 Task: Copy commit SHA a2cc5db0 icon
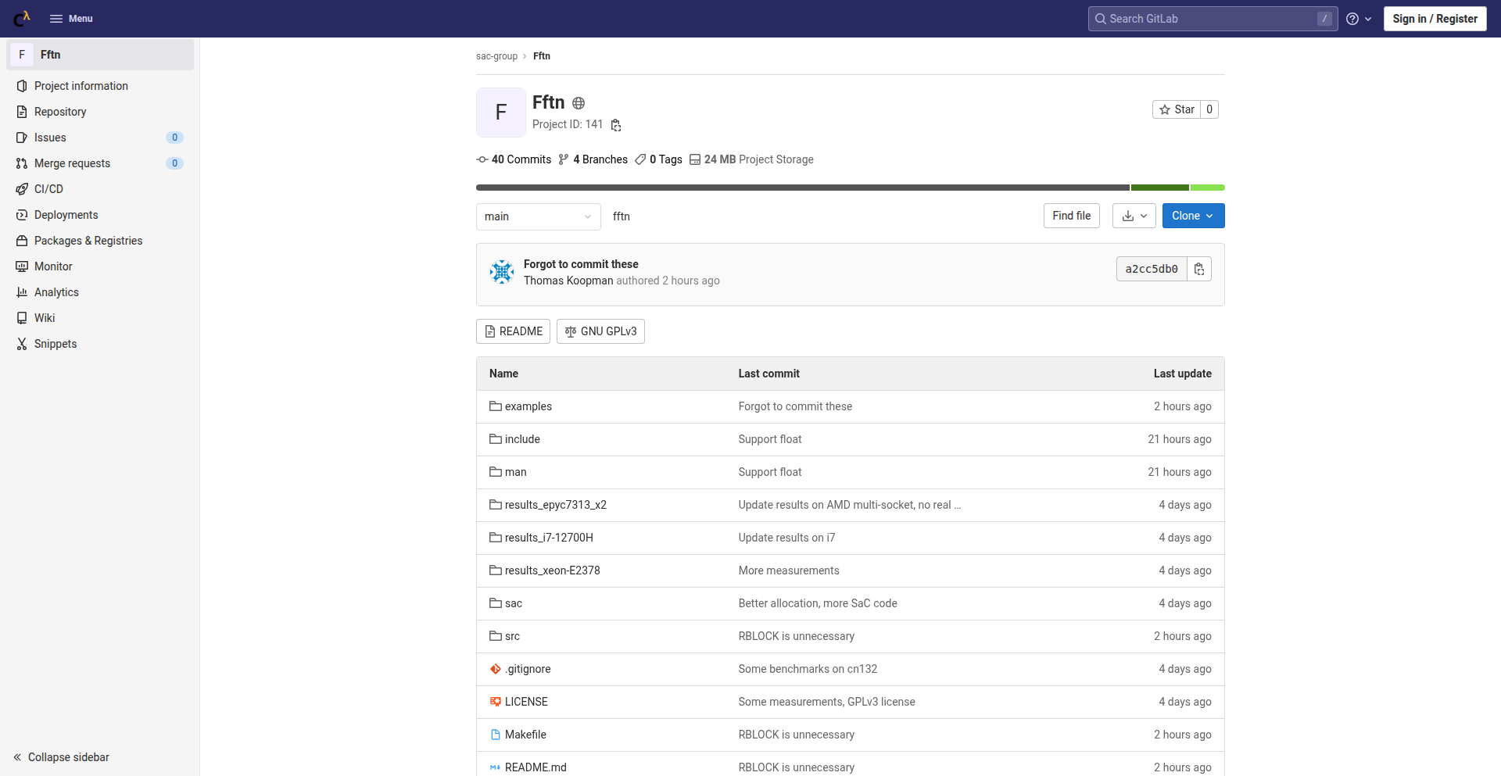click(1198, 269)
